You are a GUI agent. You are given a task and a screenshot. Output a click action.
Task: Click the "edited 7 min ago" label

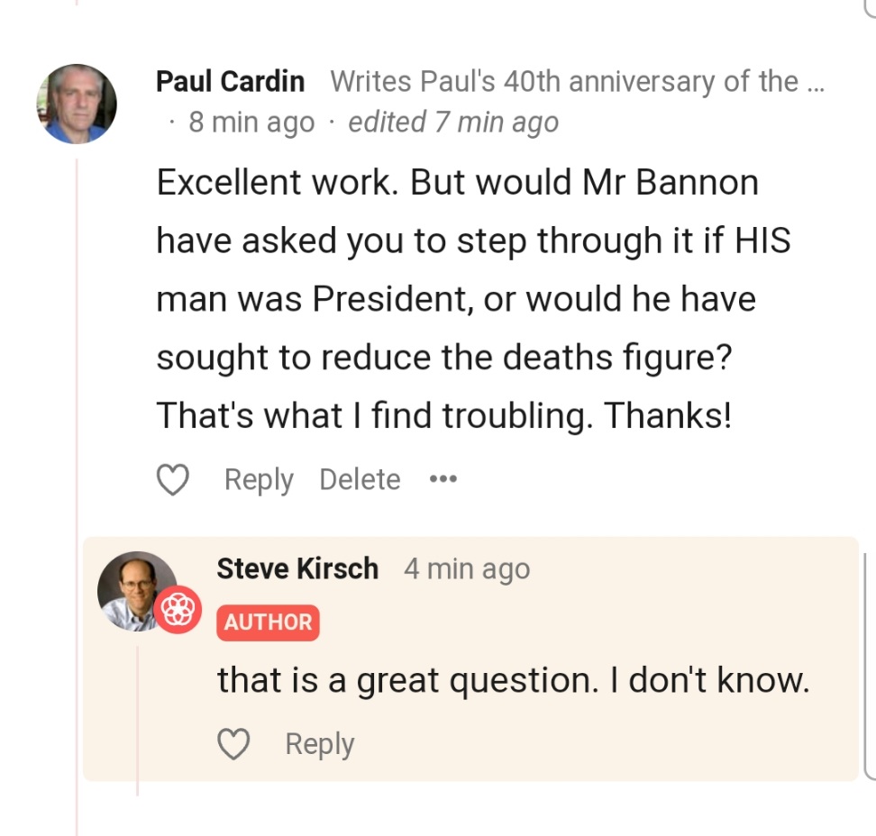pyautogui.click(x=453, y=123)
